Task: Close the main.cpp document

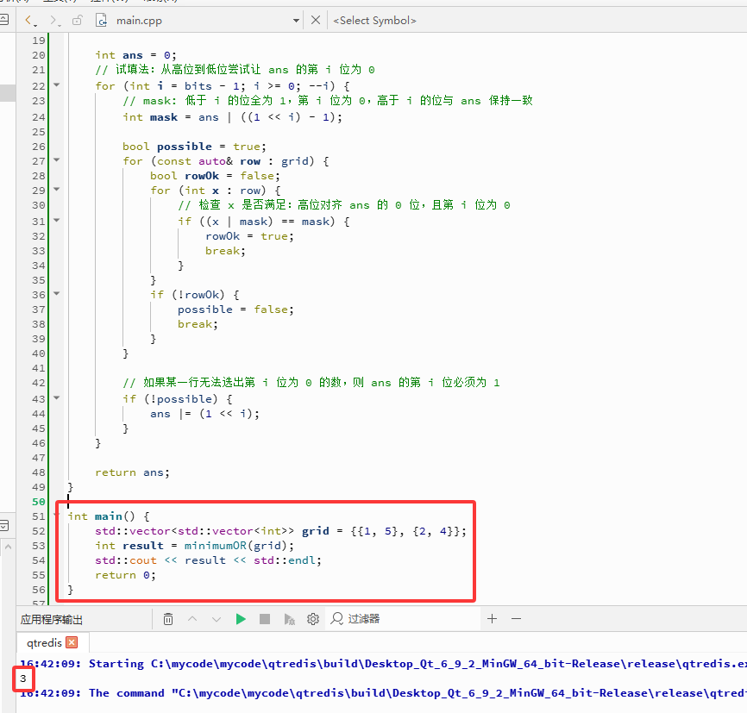Action: (316, 20)
